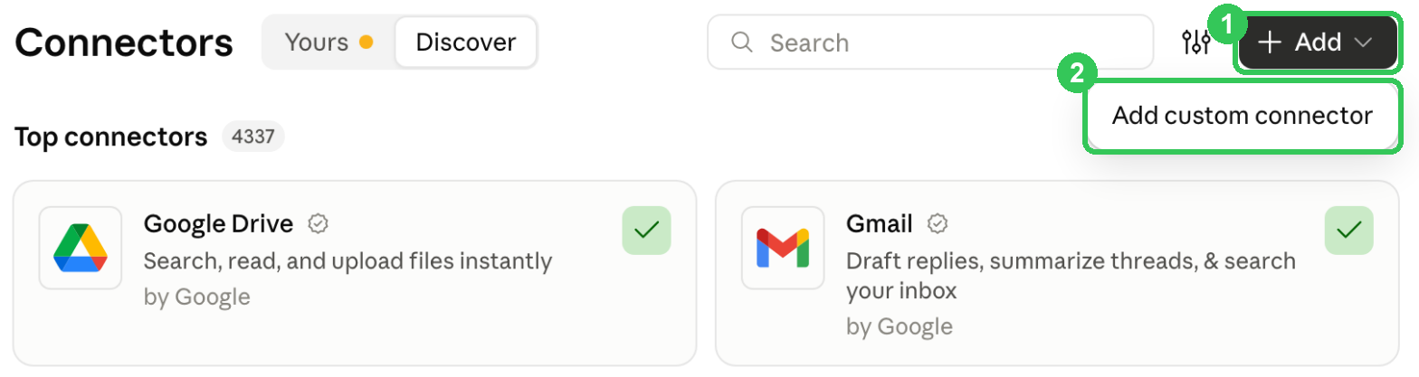Click the magnifier icon in search
This screenshot has width=1419, height=377.
(742, 42)
